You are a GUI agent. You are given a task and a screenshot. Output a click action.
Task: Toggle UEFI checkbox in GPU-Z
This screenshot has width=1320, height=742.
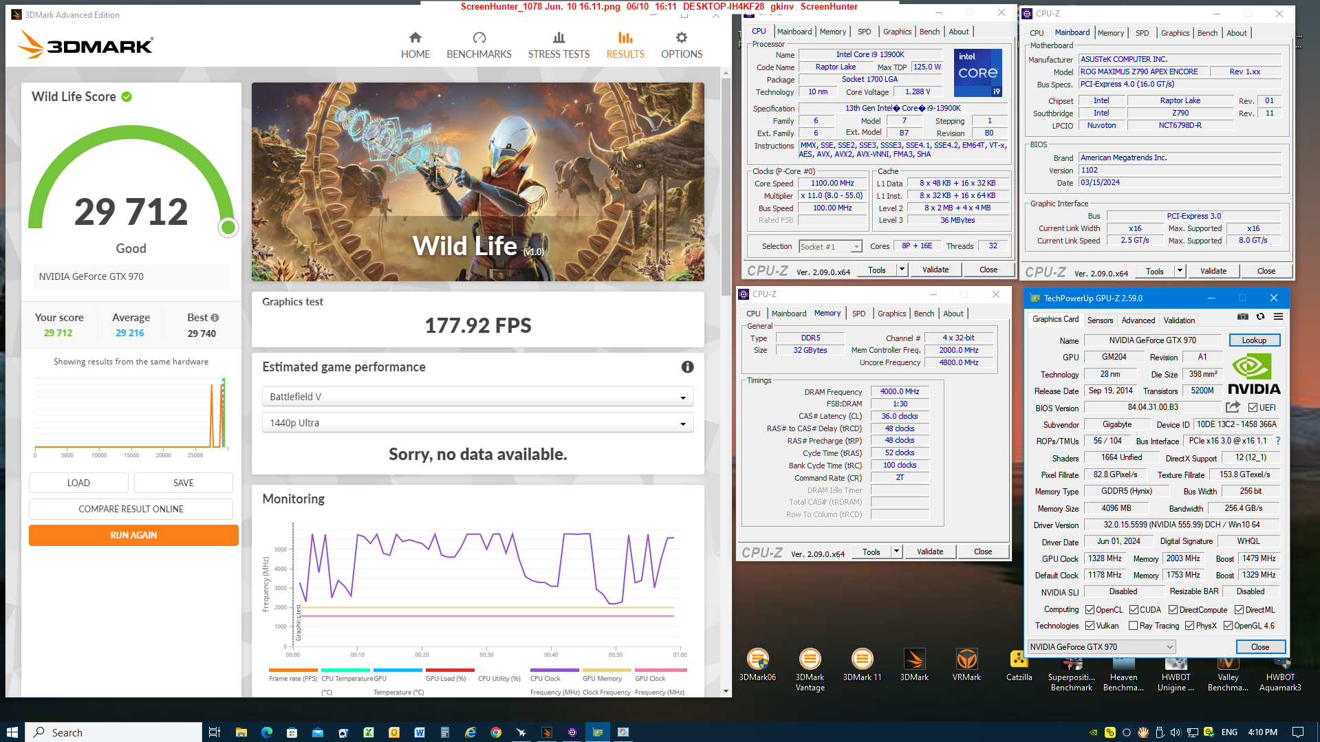point(1253,408)
